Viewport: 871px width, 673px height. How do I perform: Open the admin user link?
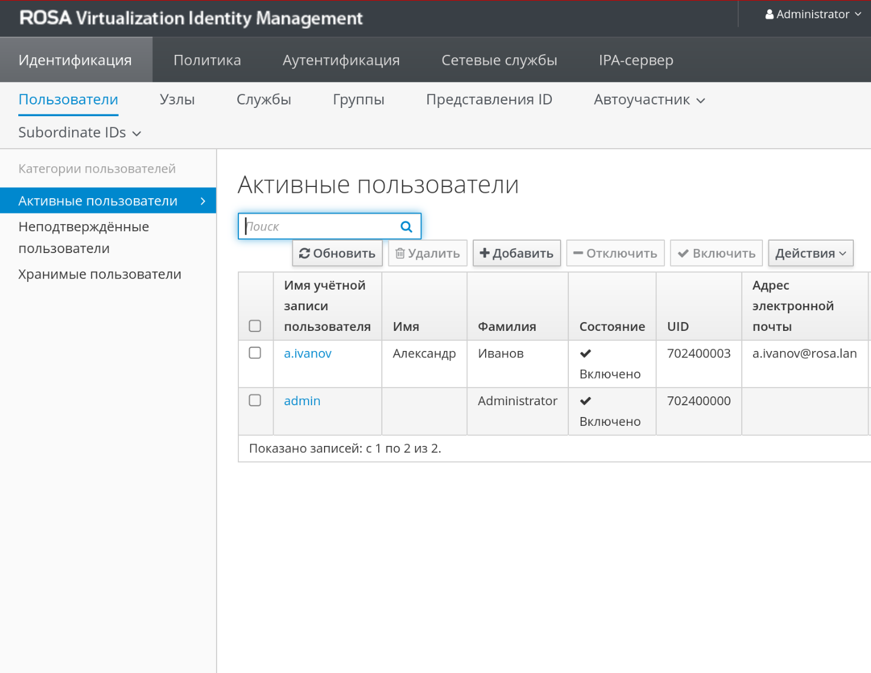(302, 401)
